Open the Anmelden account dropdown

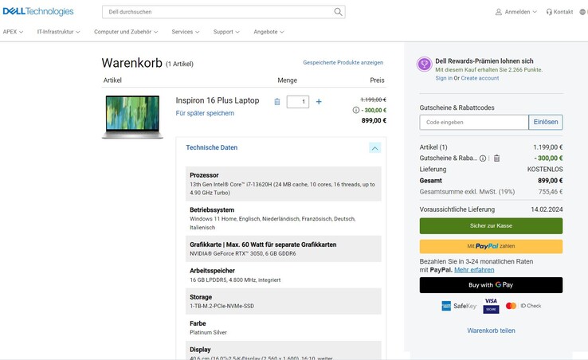click(x=516, y=12)
